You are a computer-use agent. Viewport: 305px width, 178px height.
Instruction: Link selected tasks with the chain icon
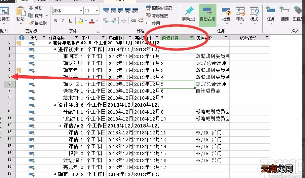coord(133,20)
